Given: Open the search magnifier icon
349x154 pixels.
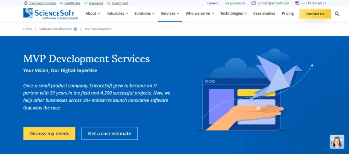Looking at the screenshot, I should 337,14.
